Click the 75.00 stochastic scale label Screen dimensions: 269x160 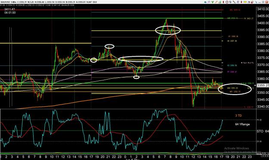pyautogui.click(x=259, y=120)
